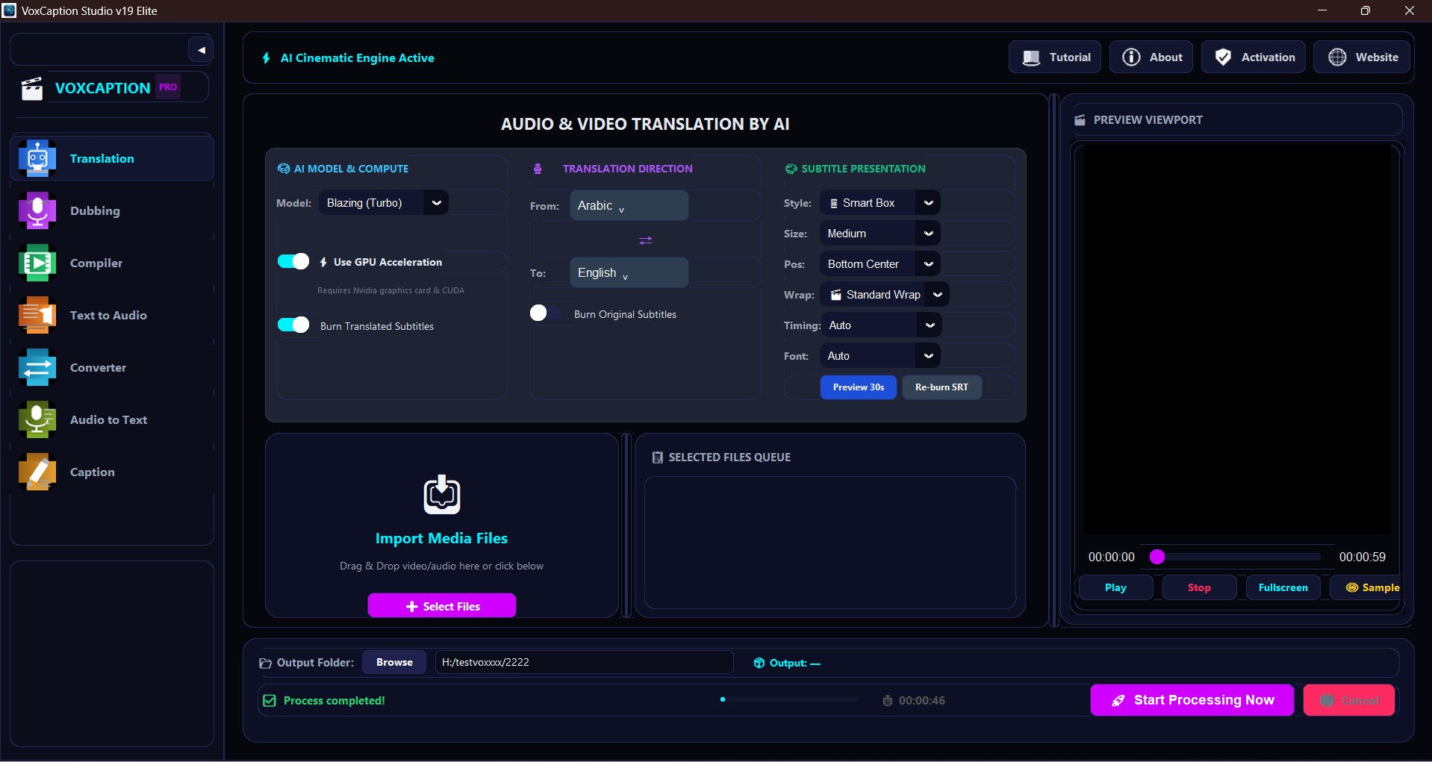Click the processing progress bar
Image resolution: width=1432 pixels, height=762 pixels.
[x=789, y=700]
